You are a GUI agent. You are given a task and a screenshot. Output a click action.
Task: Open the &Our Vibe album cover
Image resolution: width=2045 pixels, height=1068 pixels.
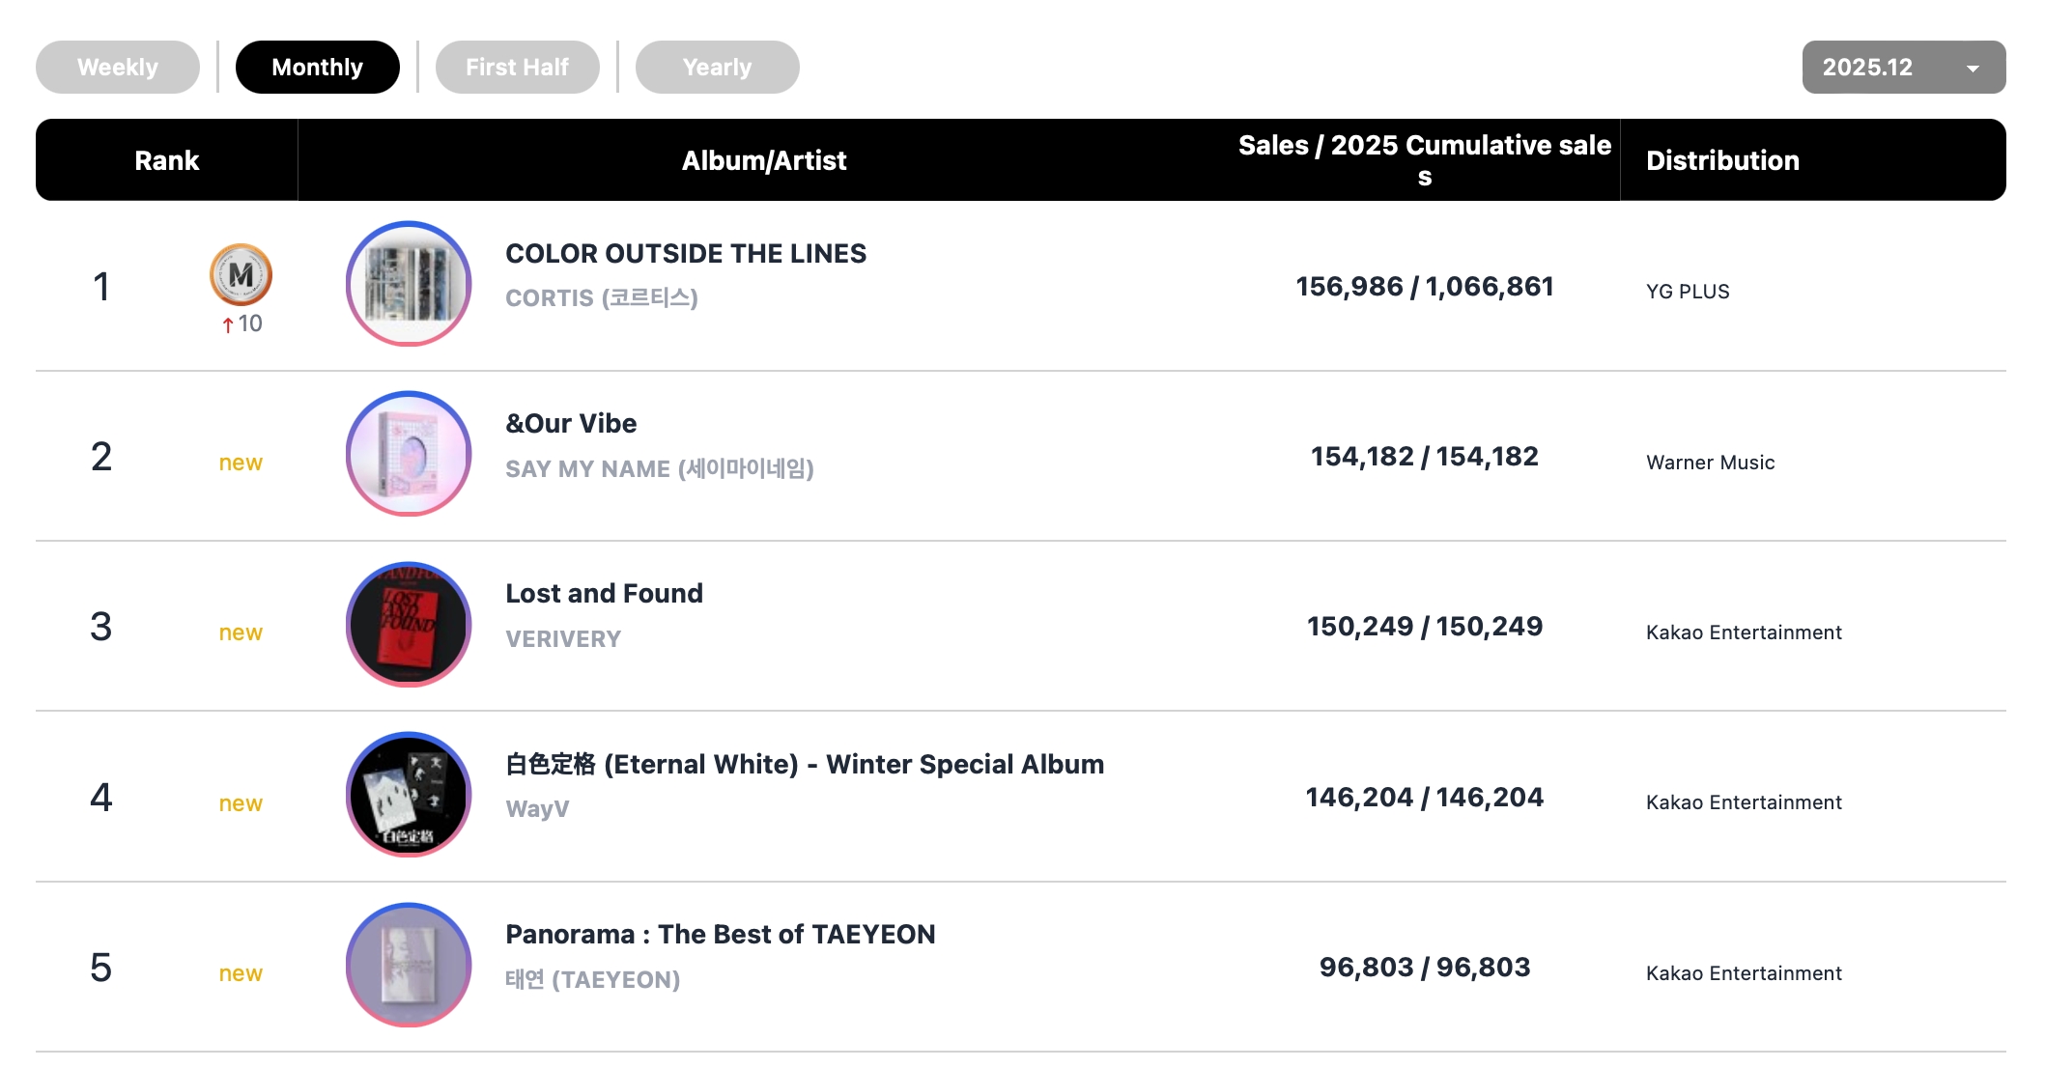pyautogui.click(x=409, y=454)
